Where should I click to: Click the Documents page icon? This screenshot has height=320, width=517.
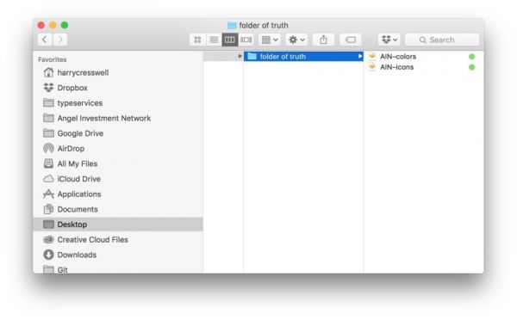[48, 209]
